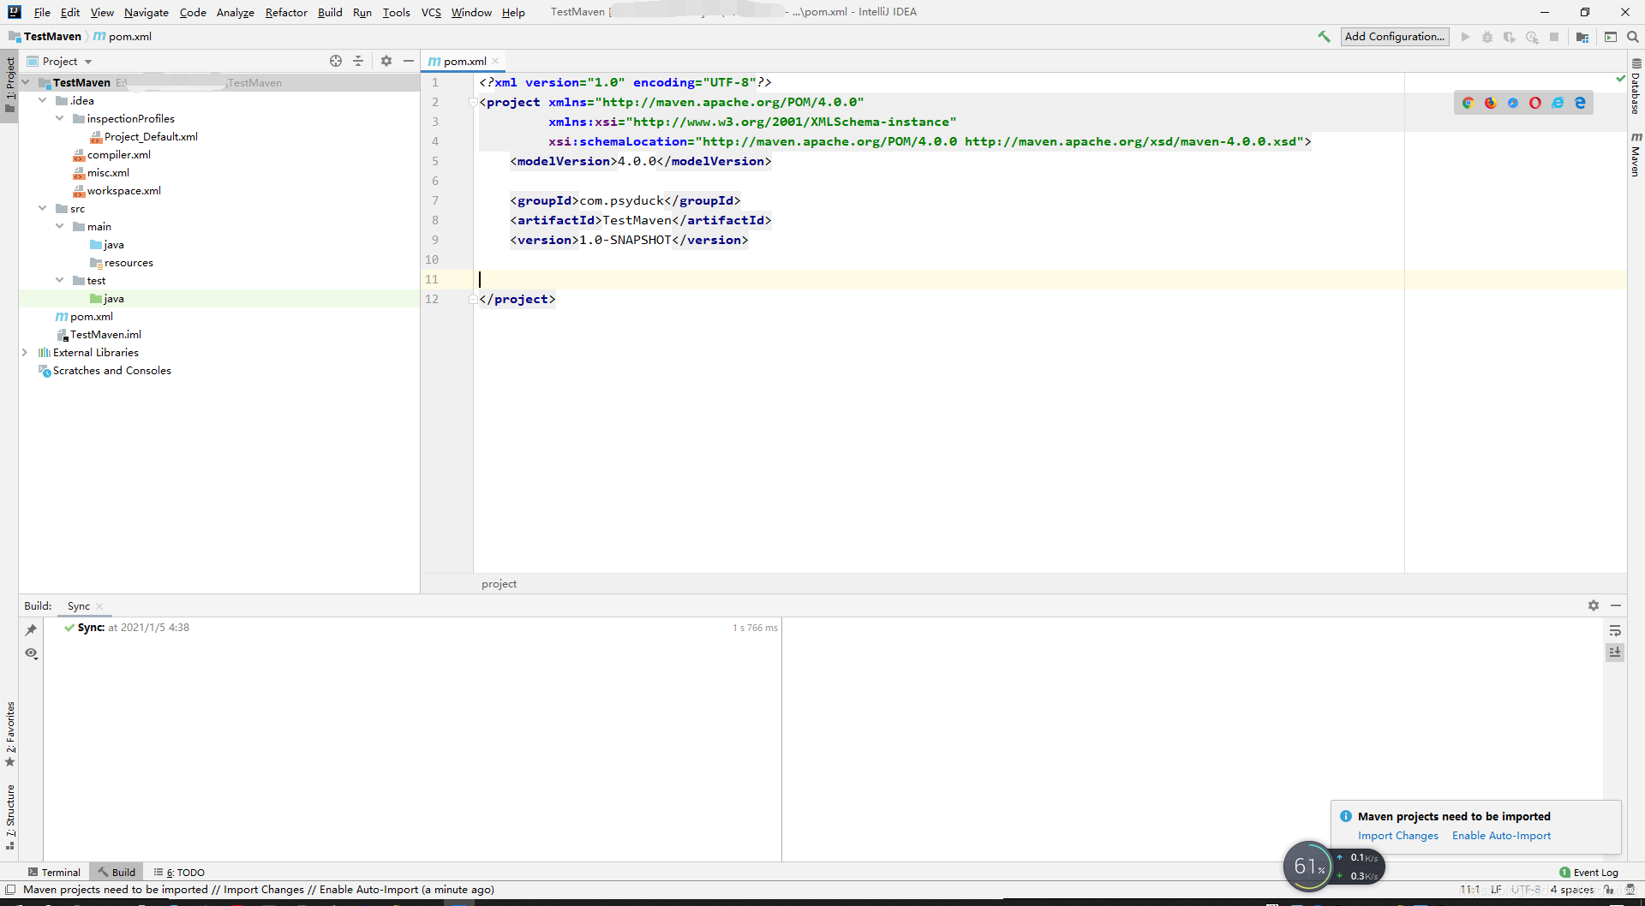Click Add Configuration button
The height and width of the screenshot is (906, 1645).
point(1395,37)
